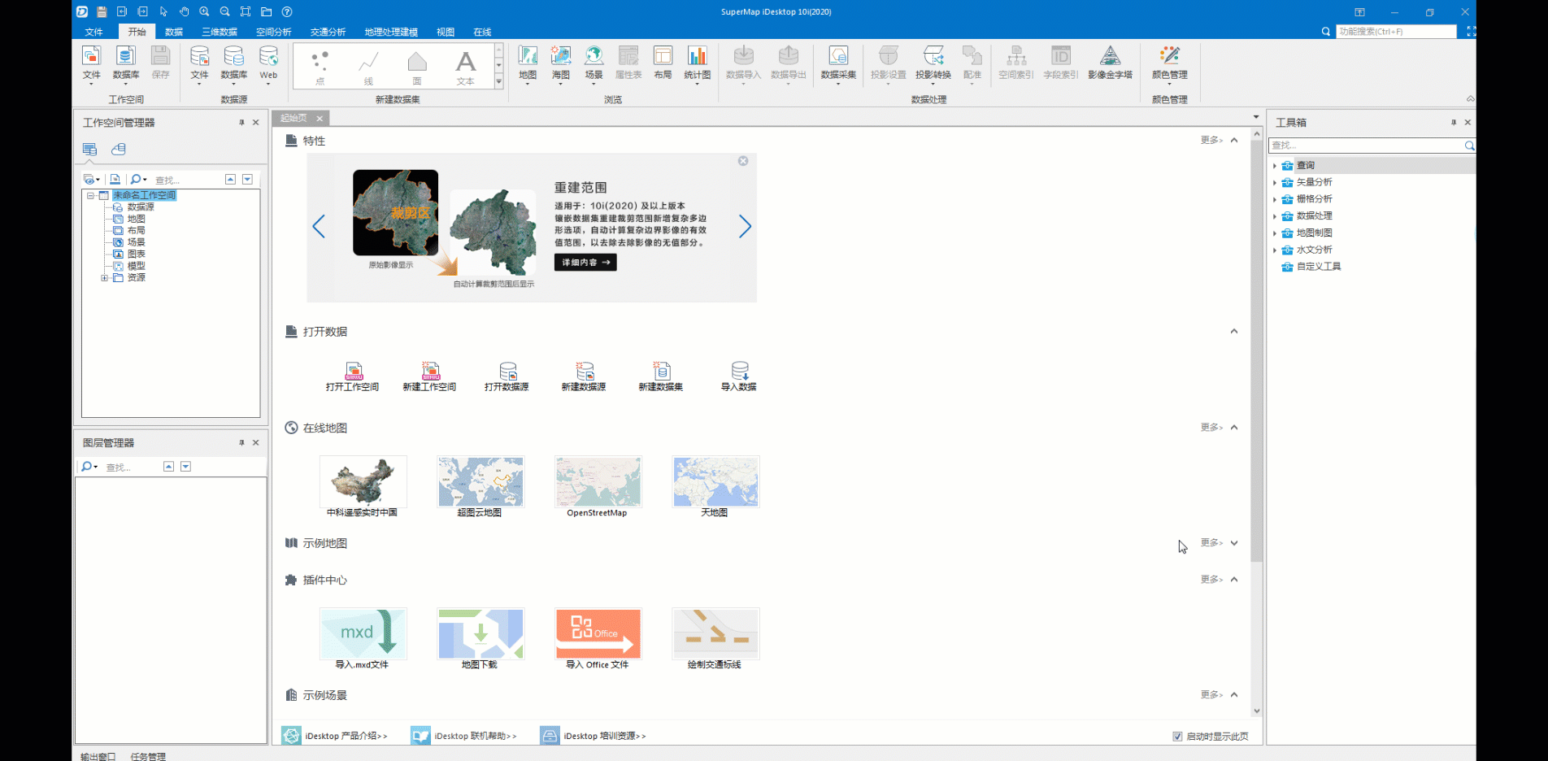Open the 场景 (Scene) ribbon tool
This screenshot has width=1548, height=761.
click(594, 63)
